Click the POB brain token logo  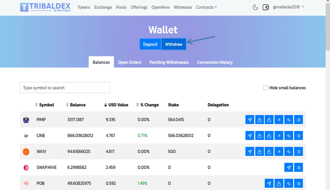[26, 184]
